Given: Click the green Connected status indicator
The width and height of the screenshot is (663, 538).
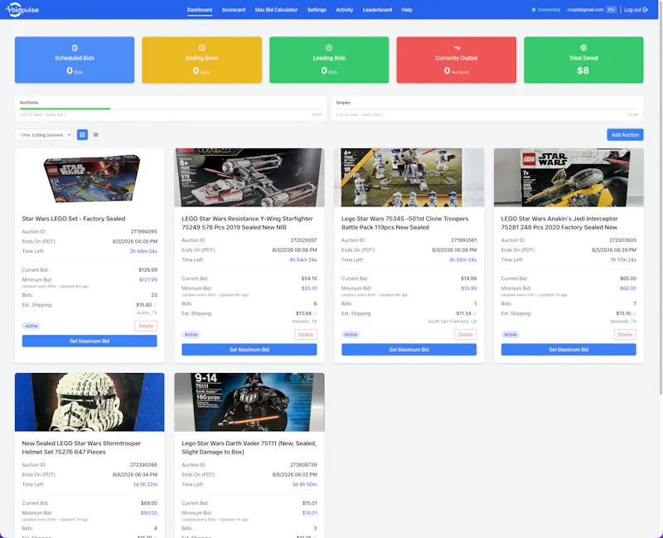Looking at the screenshot, I should point(546,10).
